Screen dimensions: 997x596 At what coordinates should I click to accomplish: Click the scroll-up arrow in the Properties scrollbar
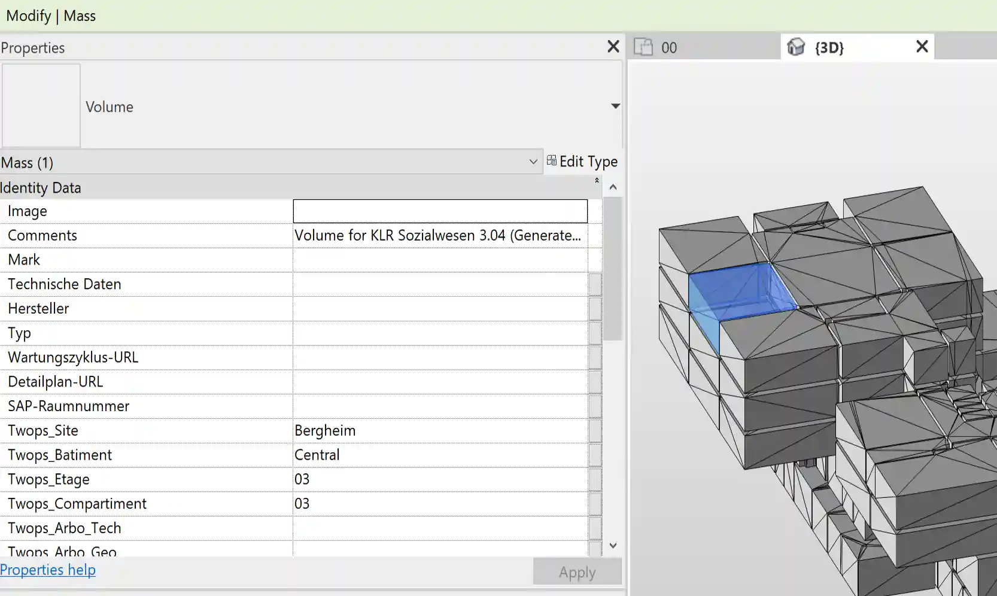612,187
